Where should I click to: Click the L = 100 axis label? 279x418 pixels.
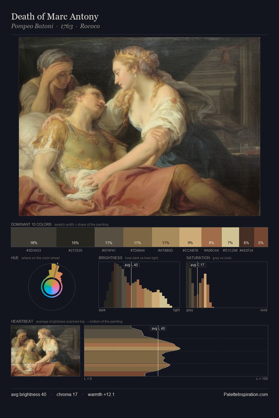click(262, 379)
